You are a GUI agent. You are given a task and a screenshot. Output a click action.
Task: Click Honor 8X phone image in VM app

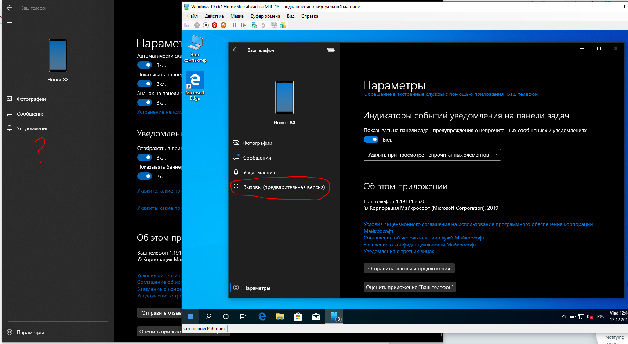[x=284, y=97]
